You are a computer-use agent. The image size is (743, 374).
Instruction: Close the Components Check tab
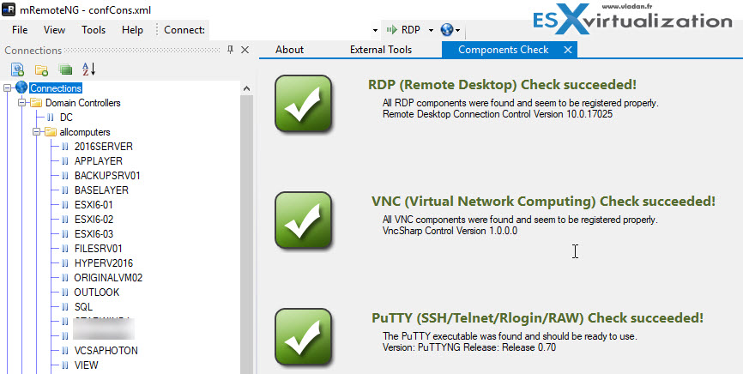(568, 50)
